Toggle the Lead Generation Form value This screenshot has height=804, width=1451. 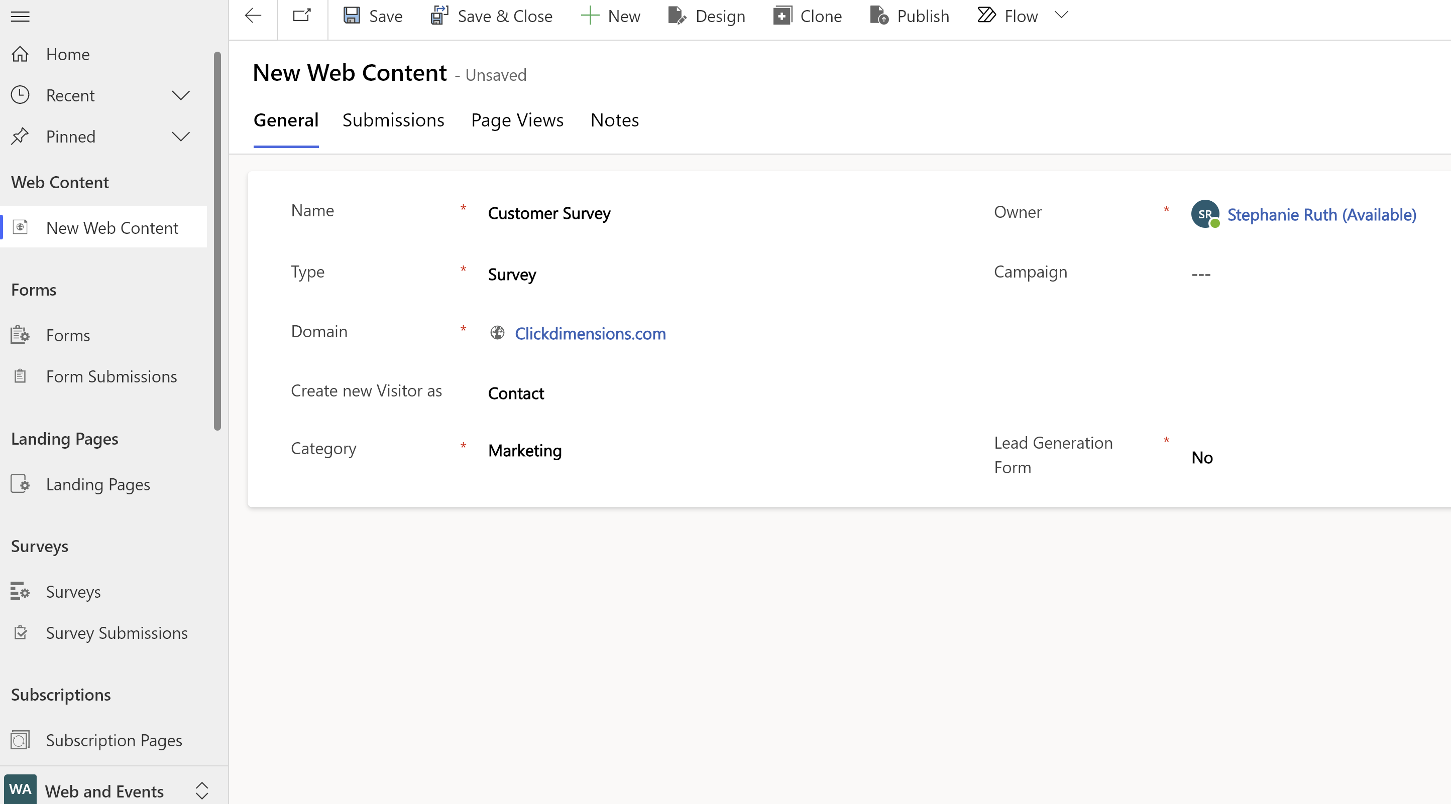pyautogui.click(x=1202, y=457)
